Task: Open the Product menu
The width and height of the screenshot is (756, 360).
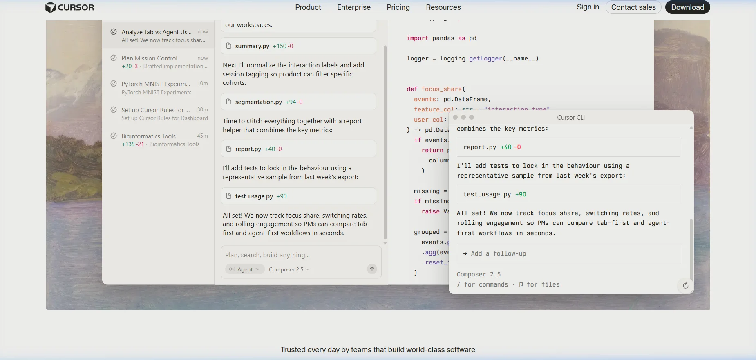Action: point(308,7)
